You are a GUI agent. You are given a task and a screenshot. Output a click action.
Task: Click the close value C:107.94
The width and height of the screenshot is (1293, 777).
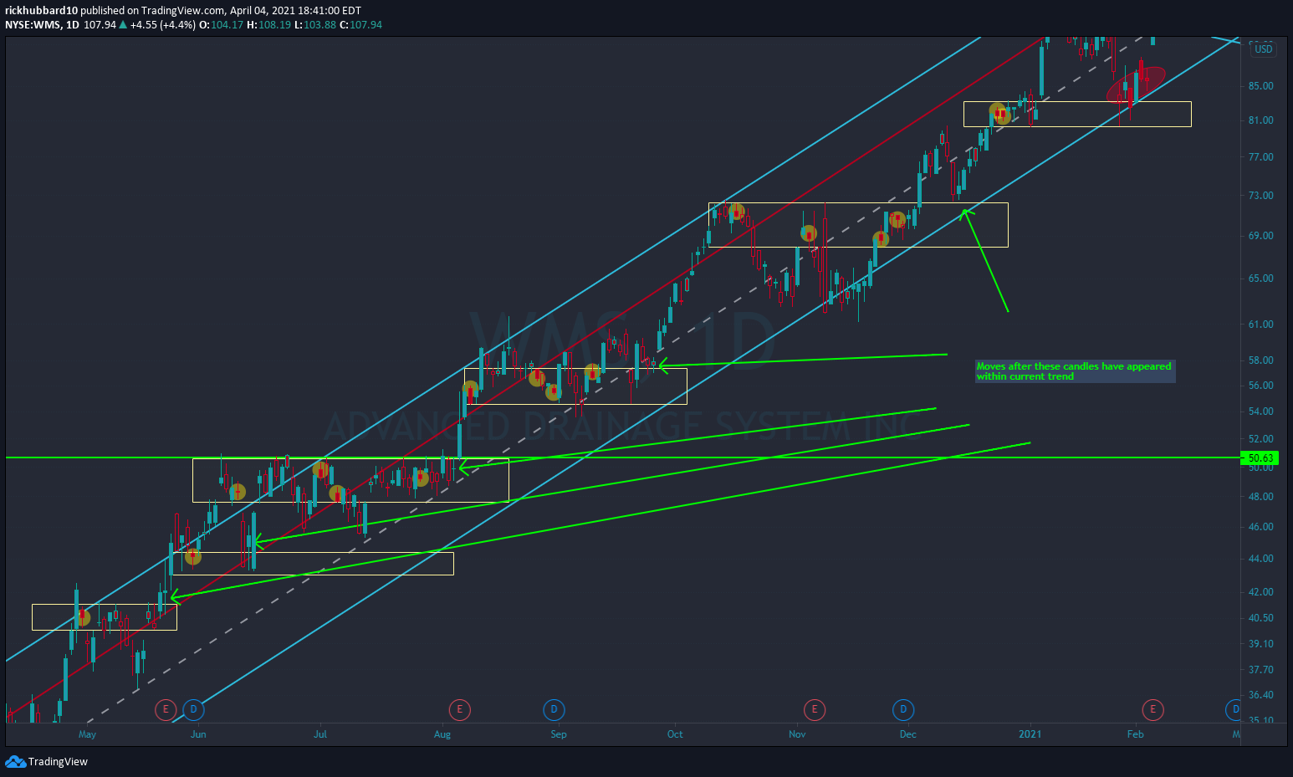pos(360,25)
